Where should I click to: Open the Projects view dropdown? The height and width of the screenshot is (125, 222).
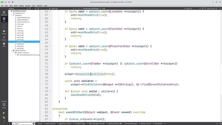coord(18,8)
